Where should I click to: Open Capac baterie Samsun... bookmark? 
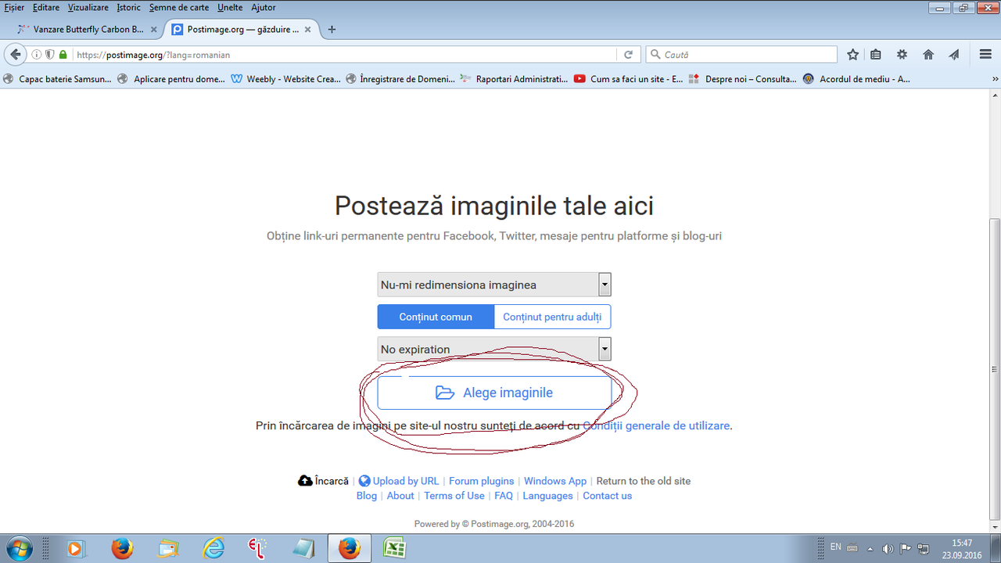pyautogui.click(x=58, y=79)
